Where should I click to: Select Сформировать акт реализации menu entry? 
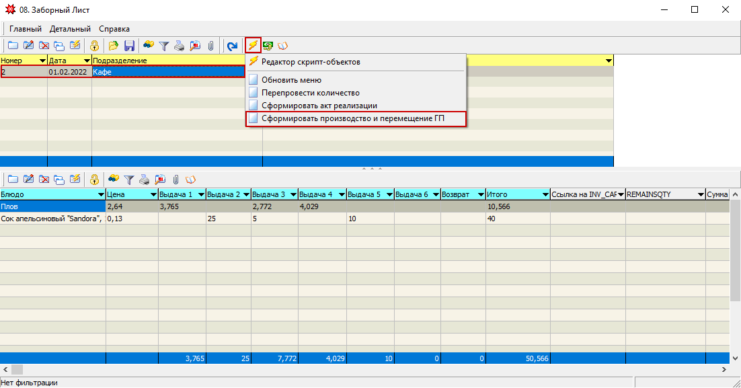click(319, 106)
